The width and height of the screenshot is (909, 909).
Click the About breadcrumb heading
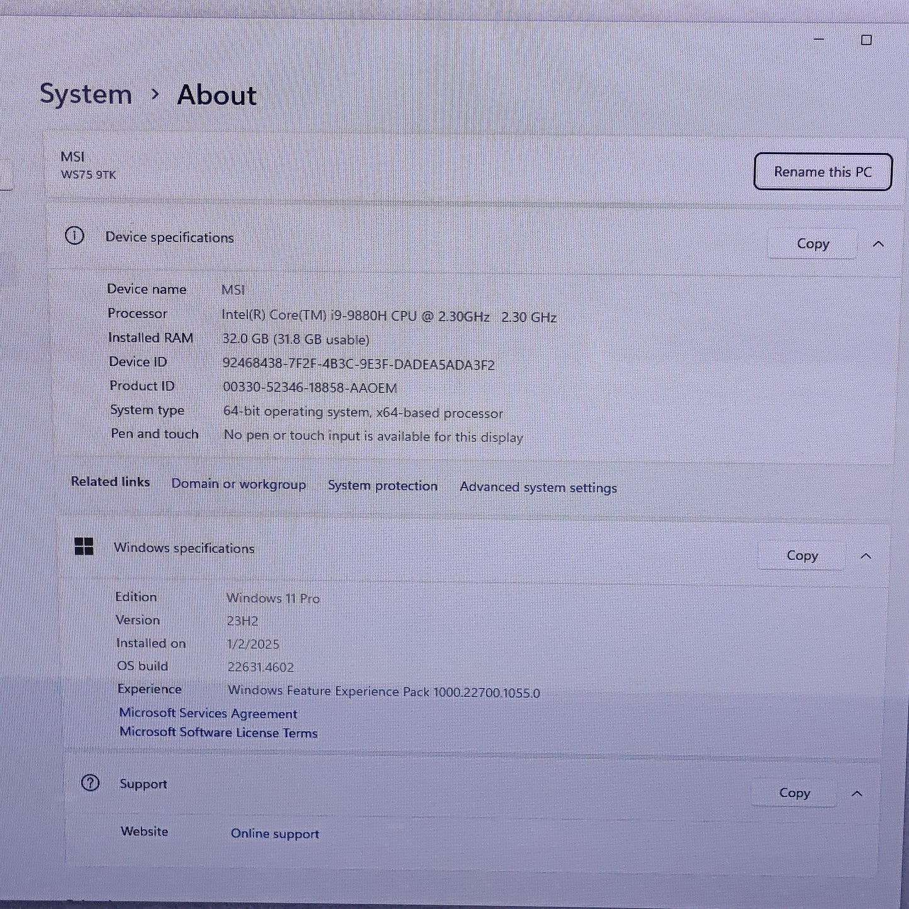click(217, 95)
